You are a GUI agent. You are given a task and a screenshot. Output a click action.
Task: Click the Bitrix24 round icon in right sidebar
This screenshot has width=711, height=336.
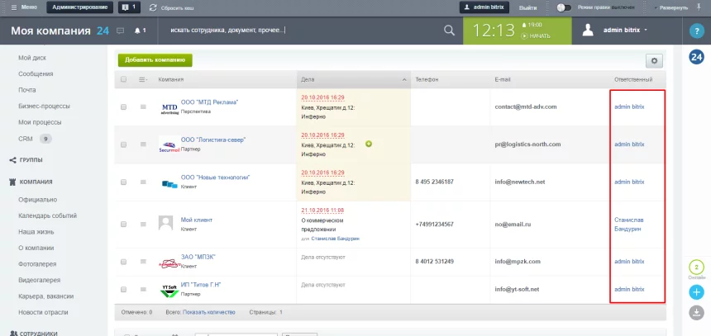[696, 57]
